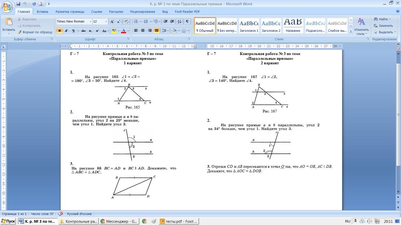Increase paragraph indent
The width and height of the screenshot is (401, 225).
click(x=172, y=22)
